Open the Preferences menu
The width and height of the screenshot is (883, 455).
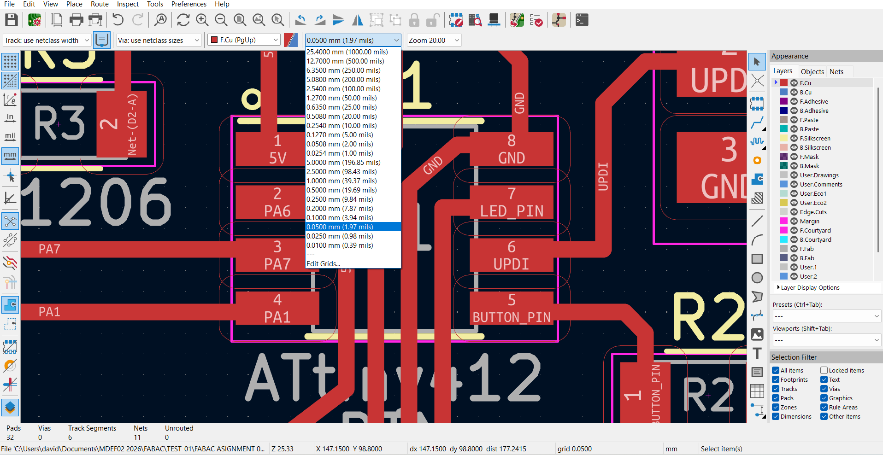coord(189,4)
